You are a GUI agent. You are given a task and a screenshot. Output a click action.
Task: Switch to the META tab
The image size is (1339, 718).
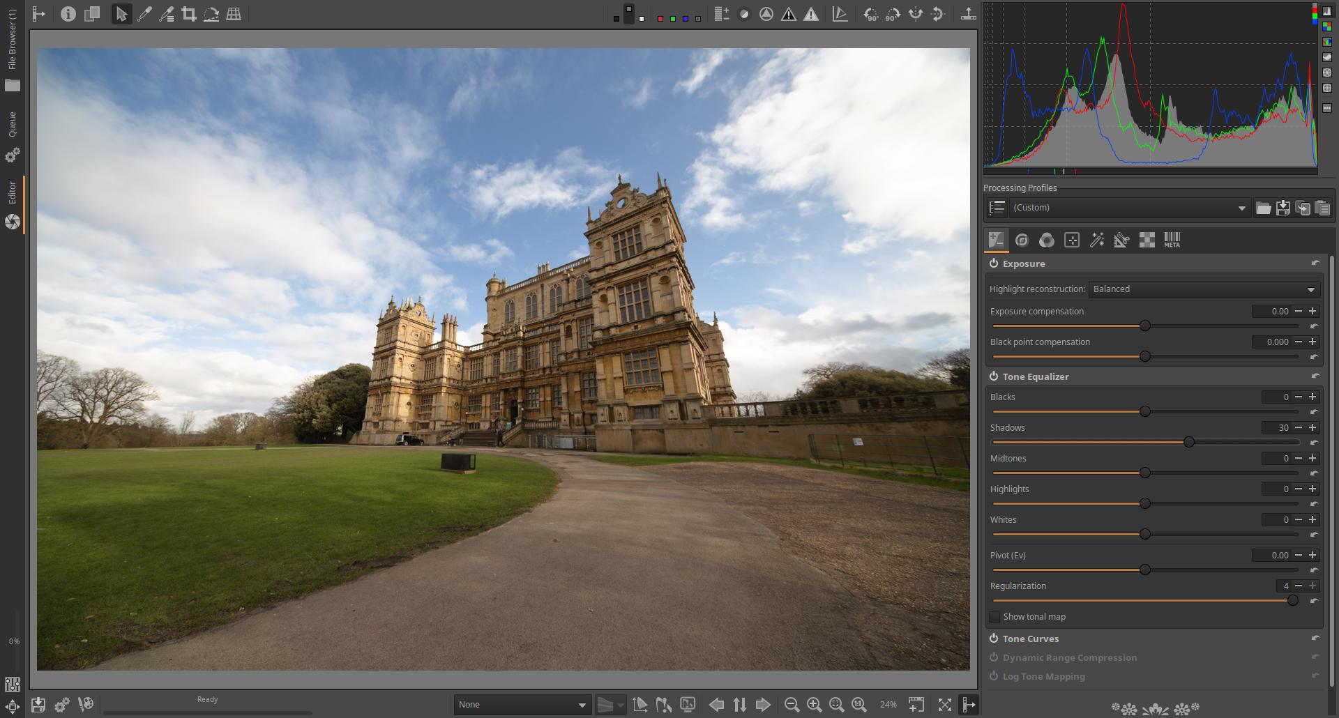click(1172, 240)
